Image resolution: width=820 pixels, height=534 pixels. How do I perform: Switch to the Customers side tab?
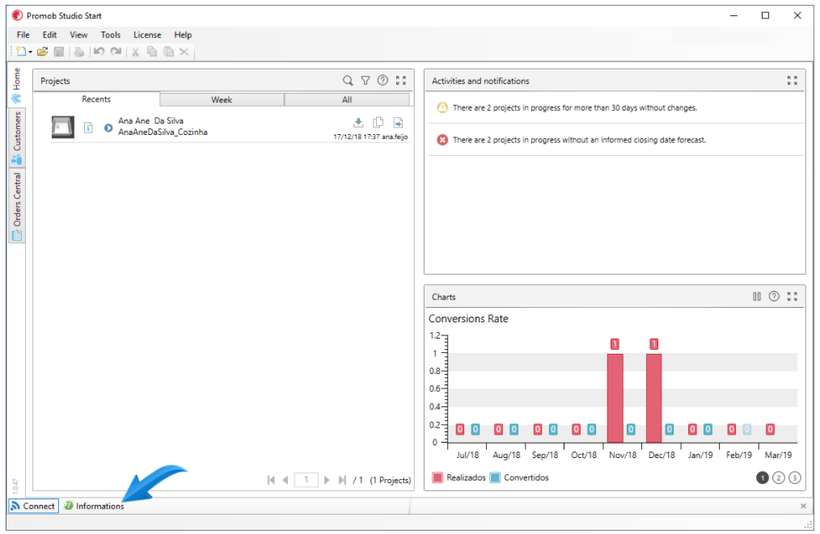[17, 137]
